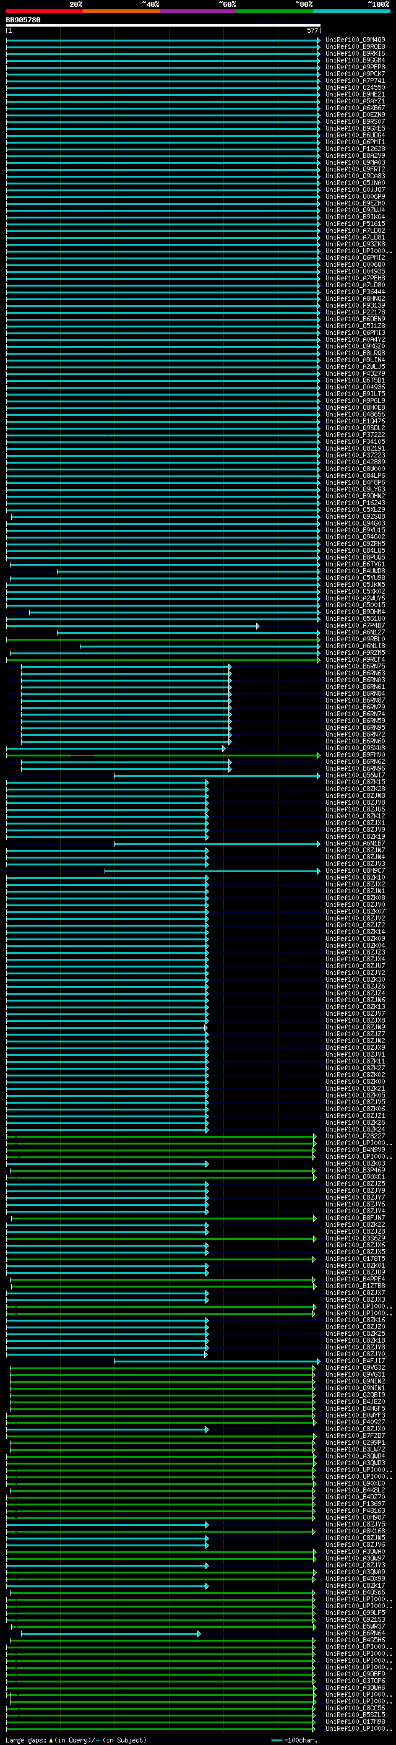Click the UniRef100_B4G5H6 label

click(355, 1640)
